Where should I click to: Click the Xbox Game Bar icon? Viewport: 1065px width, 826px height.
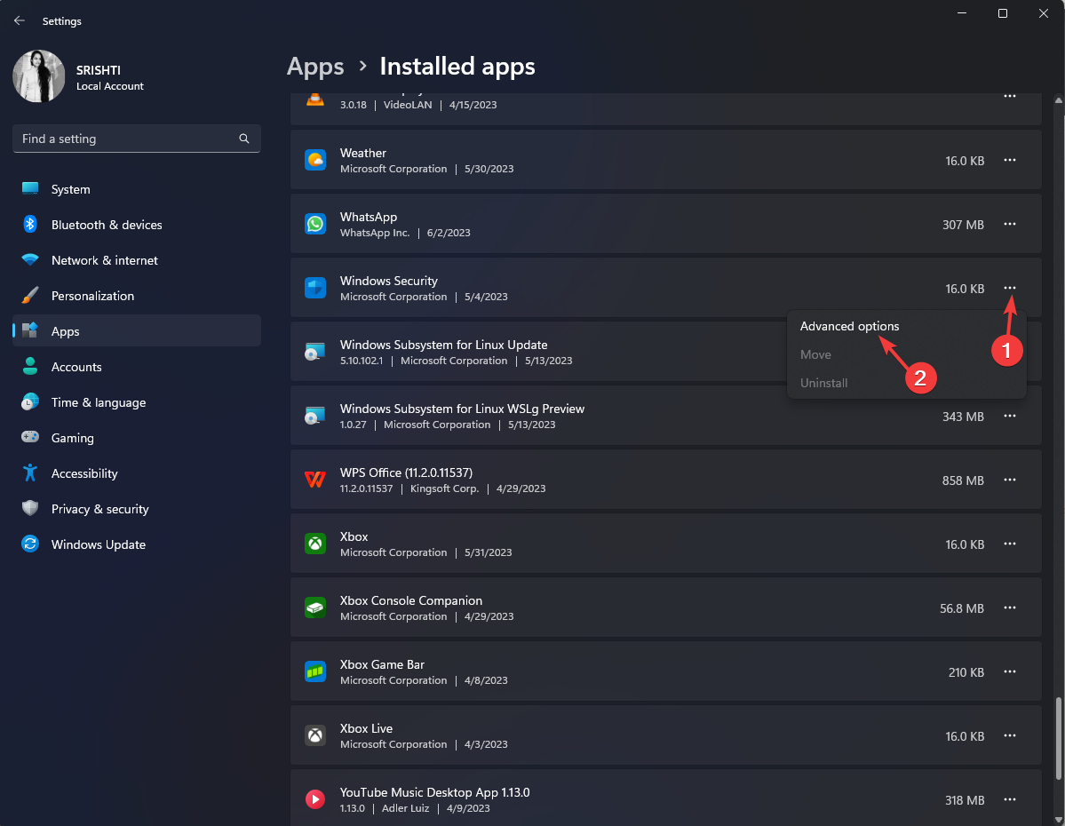[x=315, y=671]
